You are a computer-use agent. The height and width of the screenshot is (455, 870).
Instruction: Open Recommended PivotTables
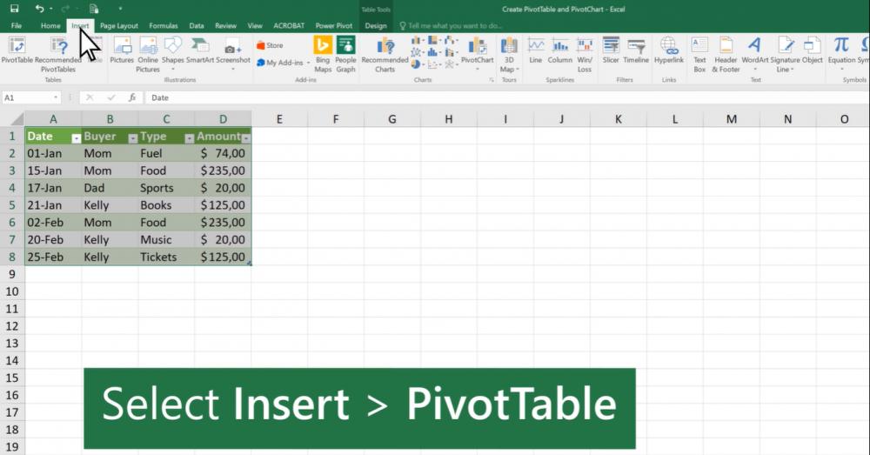coord(58,55)
